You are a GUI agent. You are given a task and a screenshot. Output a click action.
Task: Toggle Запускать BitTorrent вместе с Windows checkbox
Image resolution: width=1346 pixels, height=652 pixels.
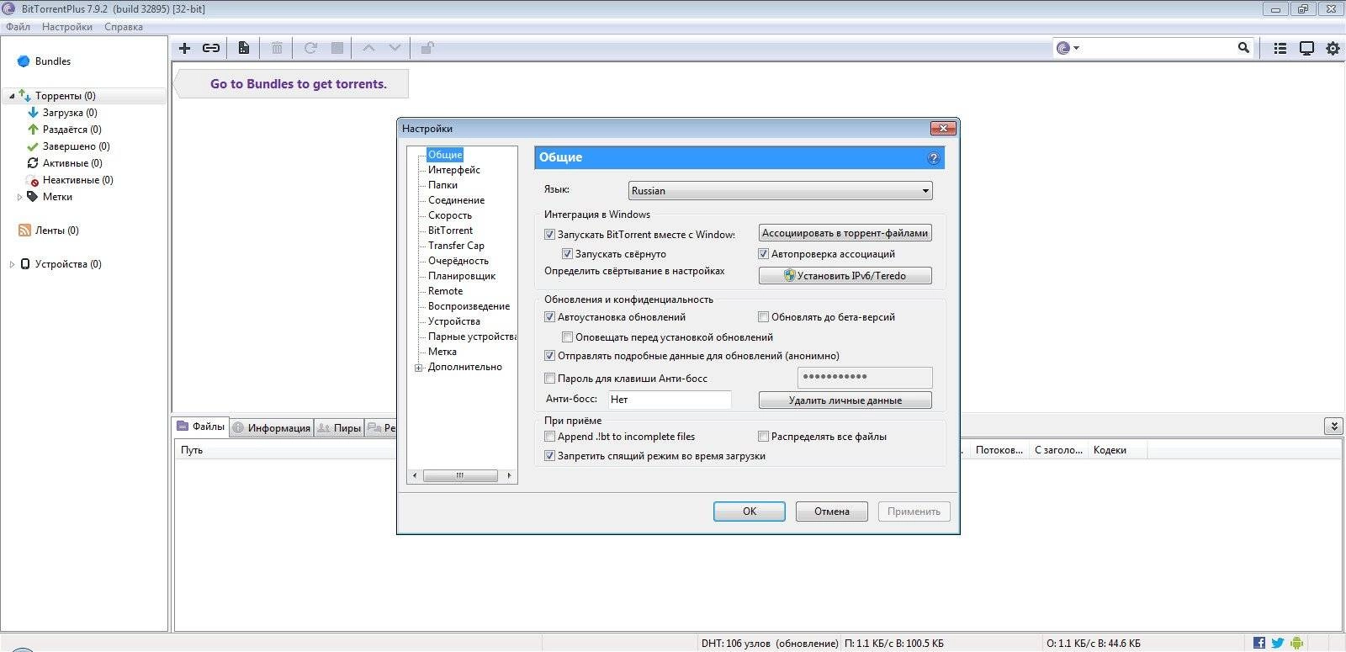pyautogui.click(x=550, y=235)
